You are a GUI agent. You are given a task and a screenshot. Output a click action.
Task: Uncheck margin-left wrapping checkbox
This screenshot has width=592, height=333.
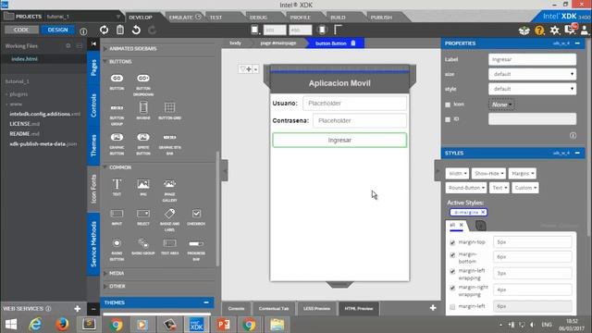[452, 271]
